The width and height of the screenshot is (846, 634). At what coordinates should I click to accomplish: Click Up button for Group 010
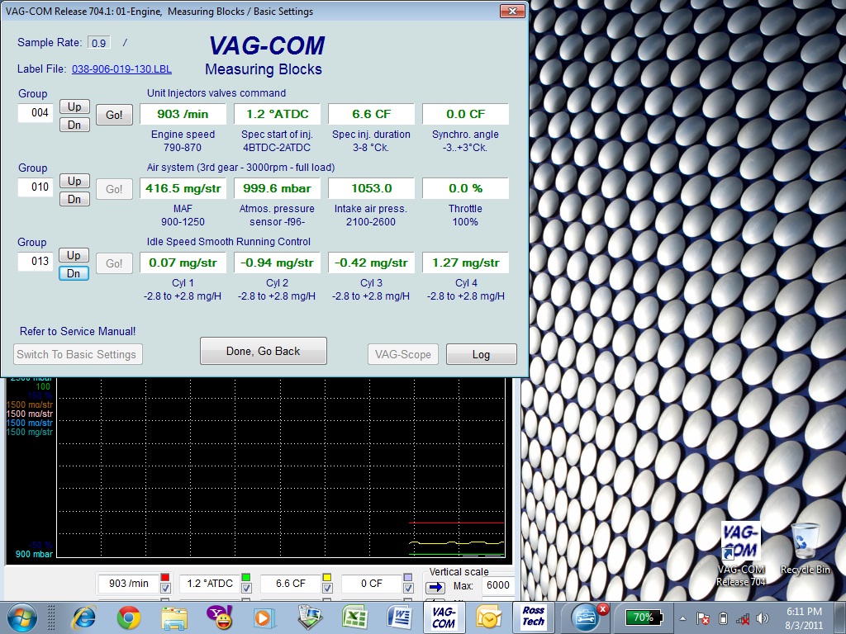pos(74,181)
